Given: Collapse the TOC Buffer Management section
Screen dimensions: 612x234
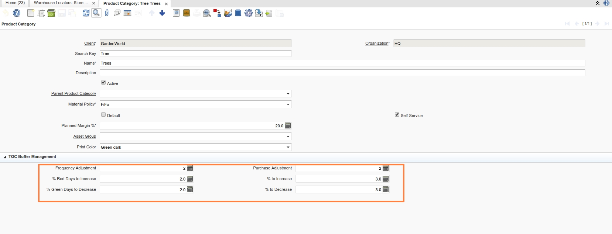Looking at the screenshot, I should pos(5,157).
